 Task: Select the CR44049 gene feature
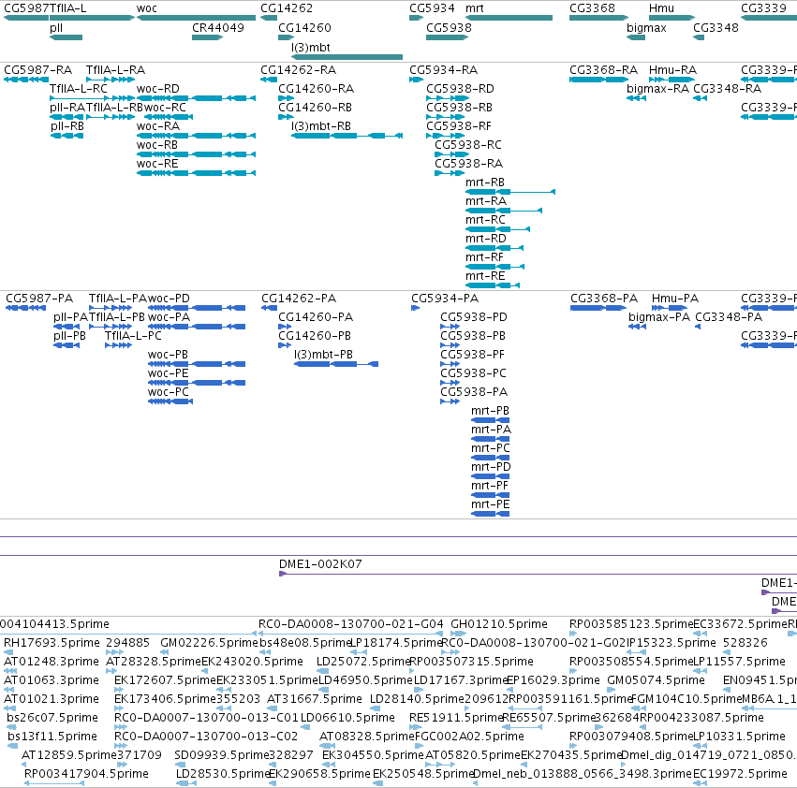click(x=207, y=37)
